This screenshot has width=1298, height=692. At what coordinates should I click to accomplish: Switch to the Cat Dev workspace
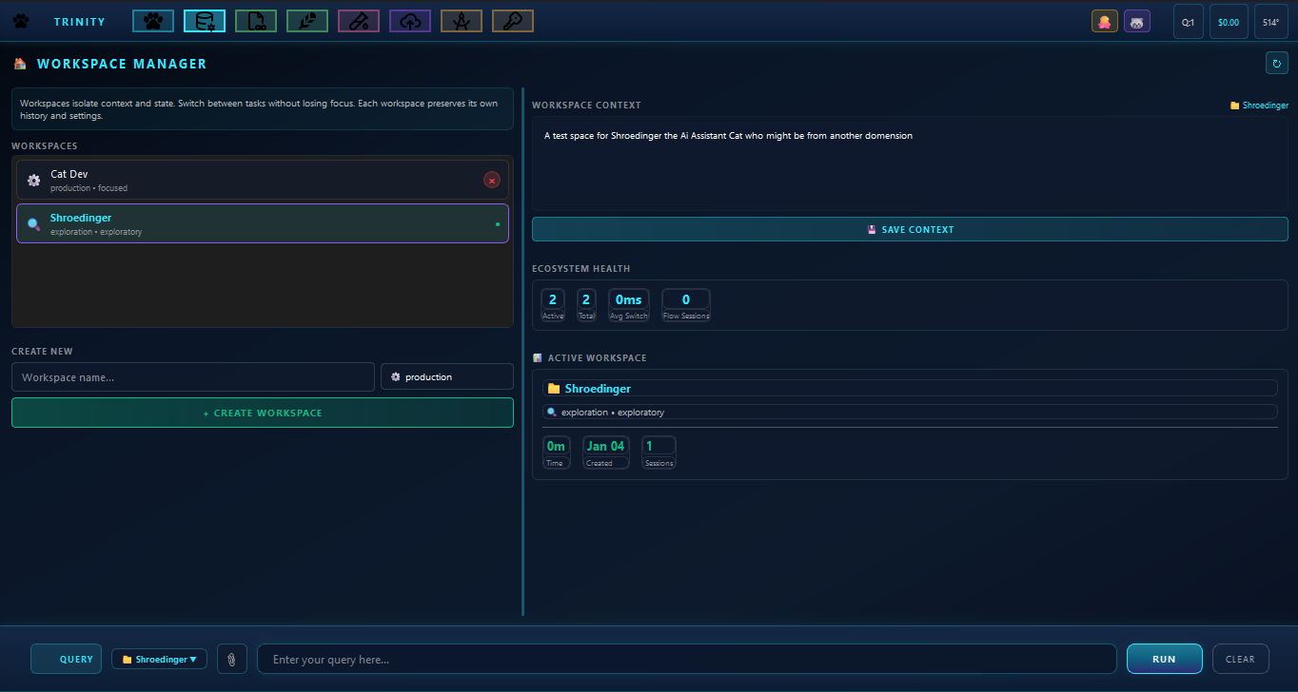pos(238,180)
